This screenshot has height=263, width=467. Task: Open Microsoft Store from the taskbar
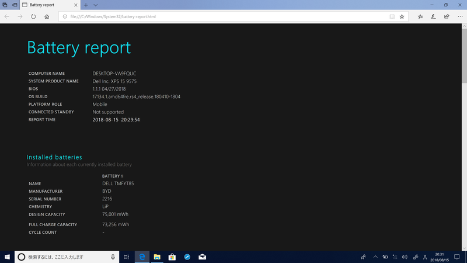point(172,257)
